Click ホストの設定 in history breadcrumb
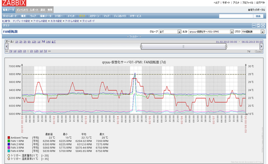 point(56,21)
